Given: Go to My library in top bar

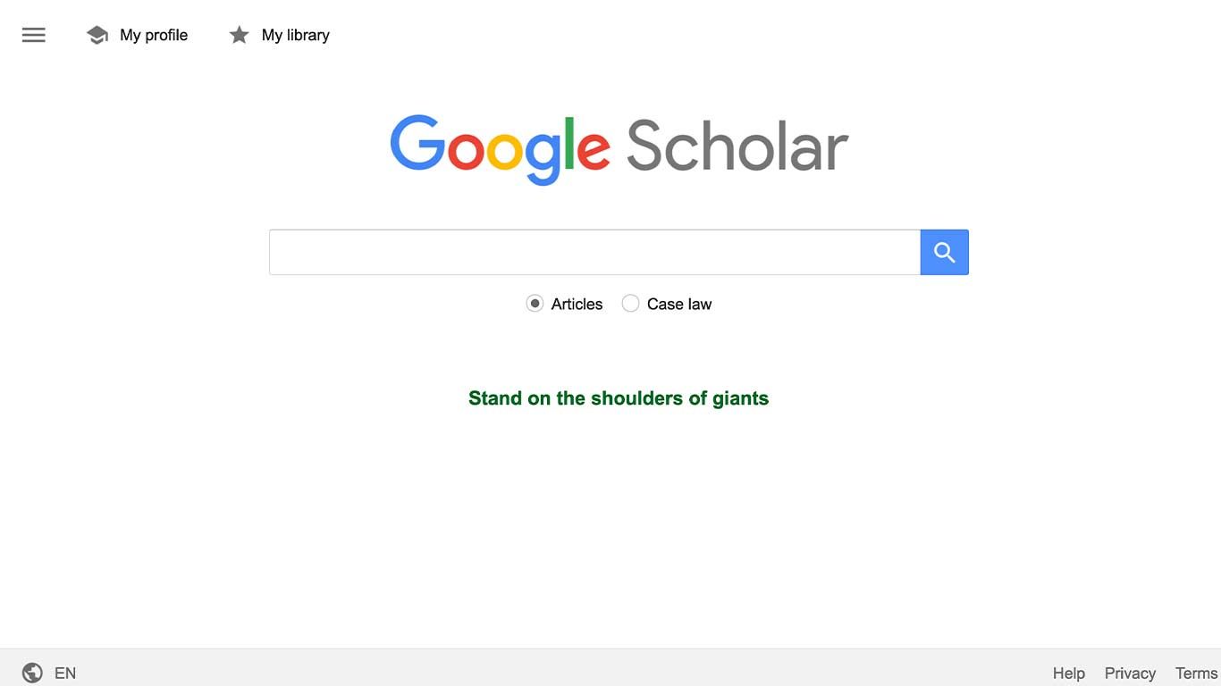Looking at the screenshot, I should pos(295,35).
